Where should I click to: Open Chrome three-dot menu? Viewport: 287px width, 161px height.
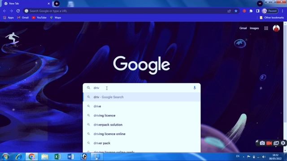click(283, 11)
